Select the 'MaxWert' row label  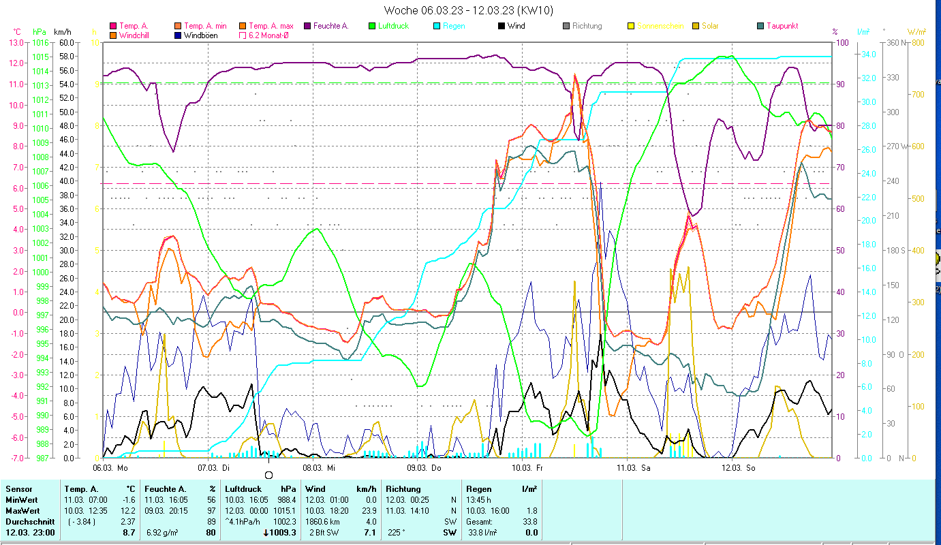pos(22,511)
